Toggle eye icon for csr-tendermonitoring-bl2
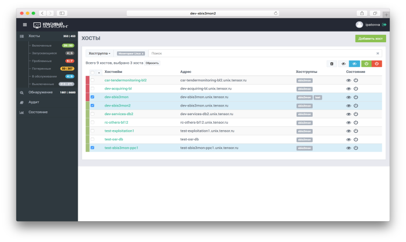This screenshot has height=242, width=406. 349,80
